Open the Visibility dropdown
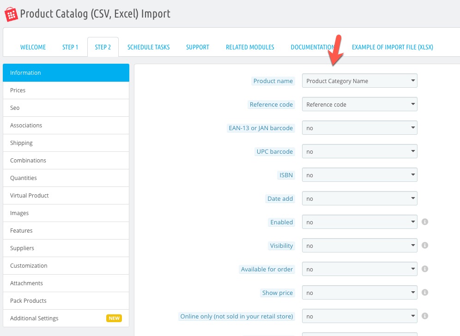460x336 pixels. click(x=359, y=246)
